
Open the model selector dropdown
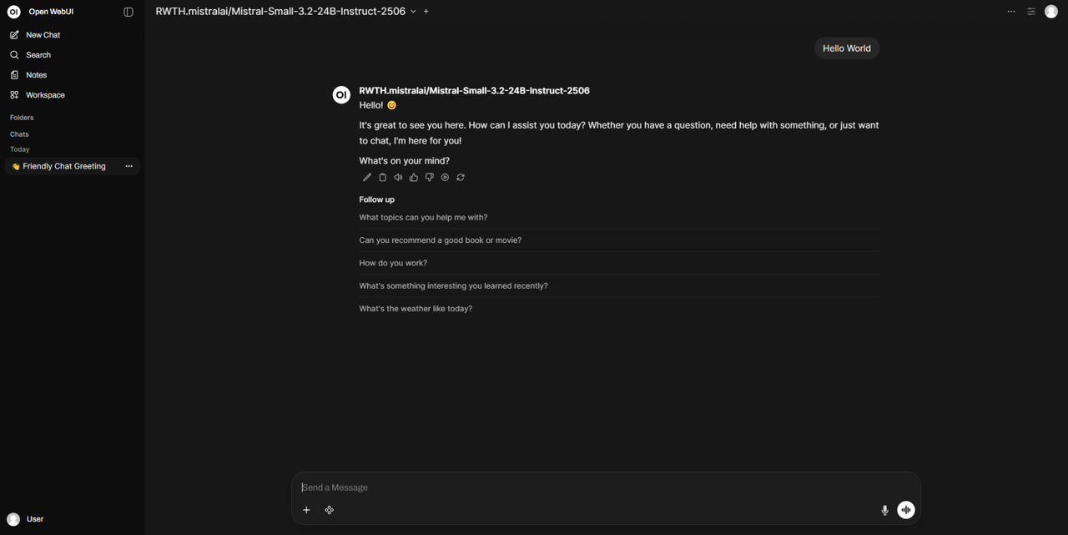coord(413,12)
